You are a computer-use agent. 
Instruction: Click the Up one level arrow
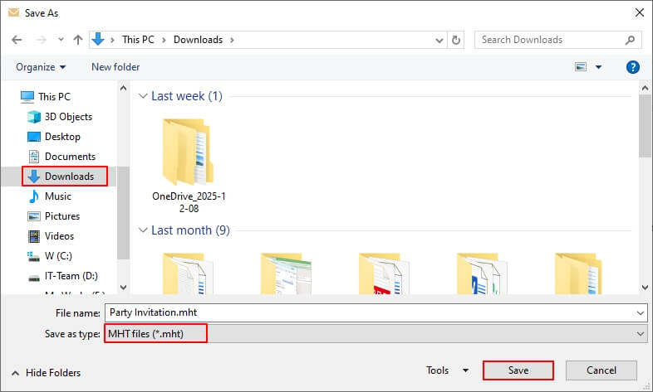(77, 40)
